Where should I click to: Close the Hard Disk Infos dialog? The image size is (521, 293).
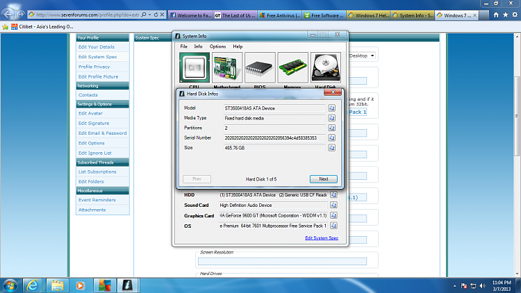pos(333,92)
